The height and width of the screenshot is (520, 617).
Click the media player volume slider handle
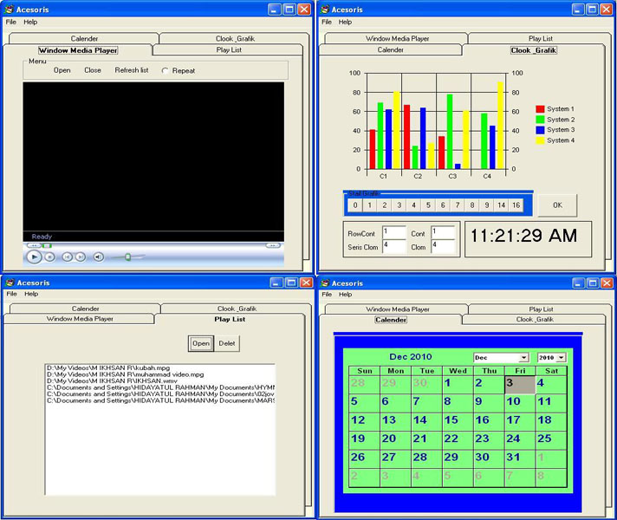pos(128,257)
